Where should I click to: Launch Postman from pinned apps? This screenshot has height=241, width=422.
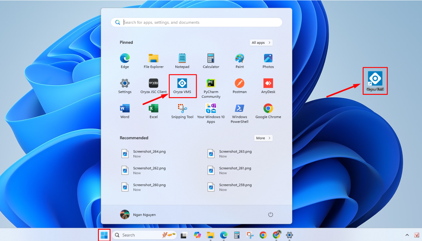tap(240, 86)
